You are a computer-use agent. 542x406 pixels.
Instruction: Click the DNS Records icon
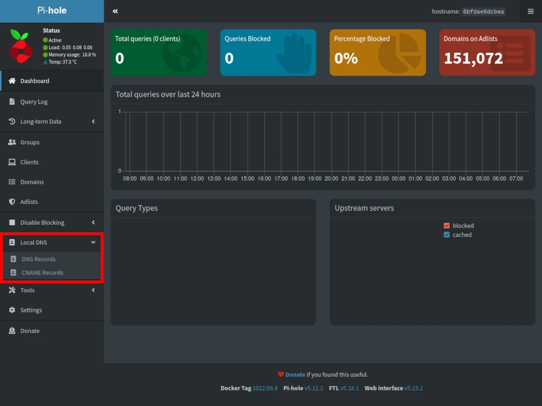click(x=13, y=259)
